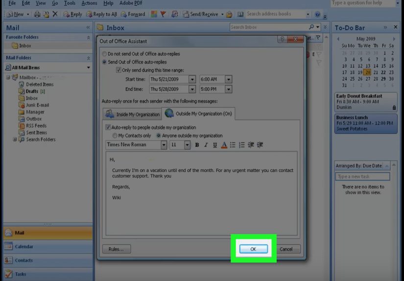The width and height of the screenshot is (404, 281).
Task: Open the Tools menu
Action: (x=70, y=3)
